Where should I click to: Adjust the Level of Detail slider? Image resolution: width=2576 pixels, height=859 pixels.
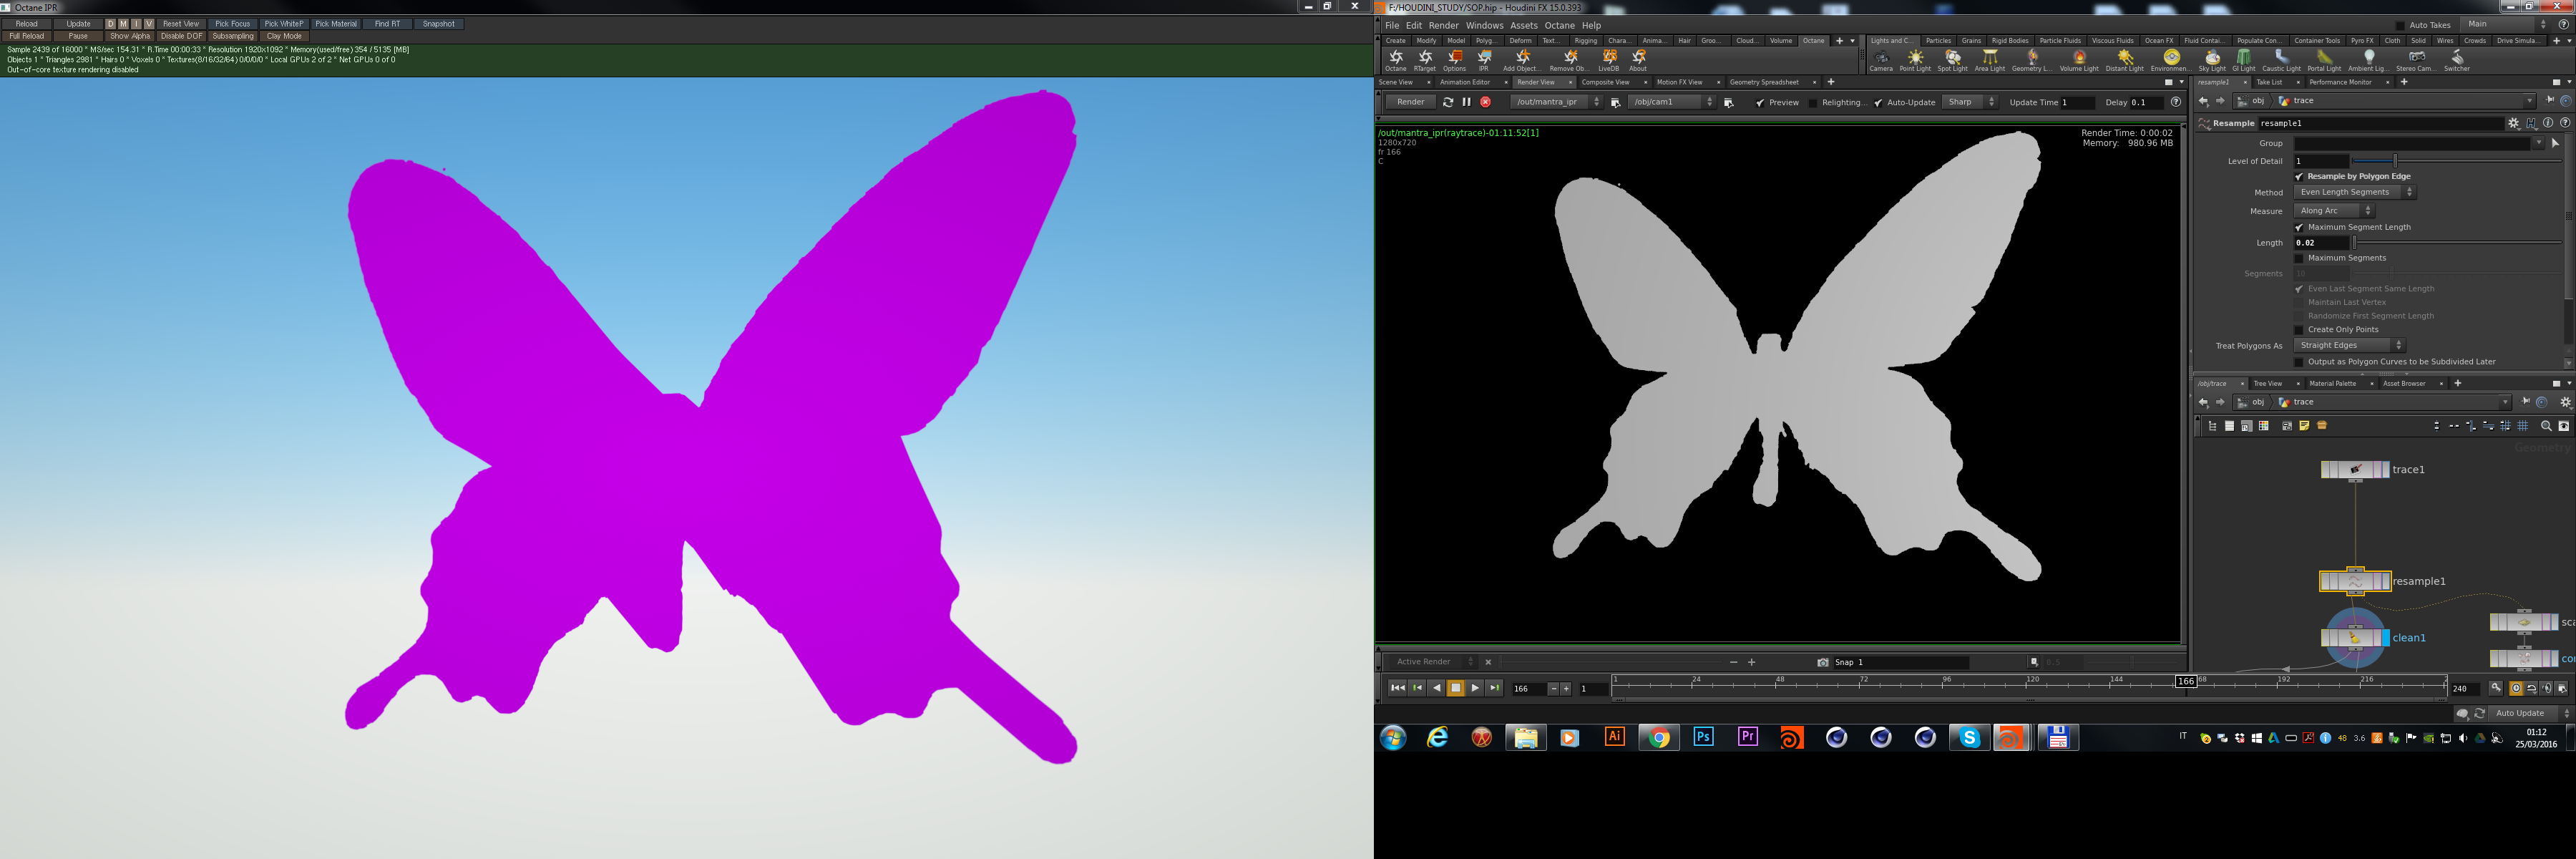click(x=2395, y=160)
